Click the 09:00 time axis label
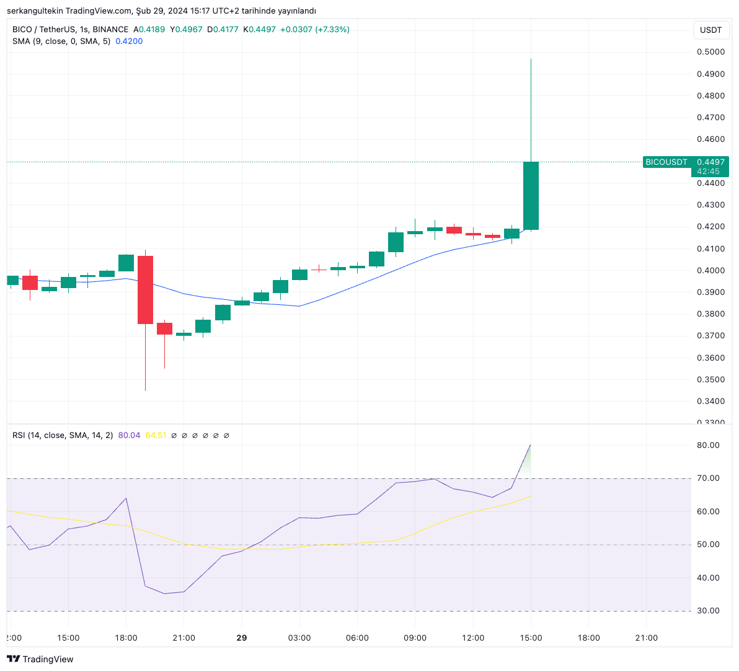The width and height of the screenshot is (739, 671). [415, 638]
